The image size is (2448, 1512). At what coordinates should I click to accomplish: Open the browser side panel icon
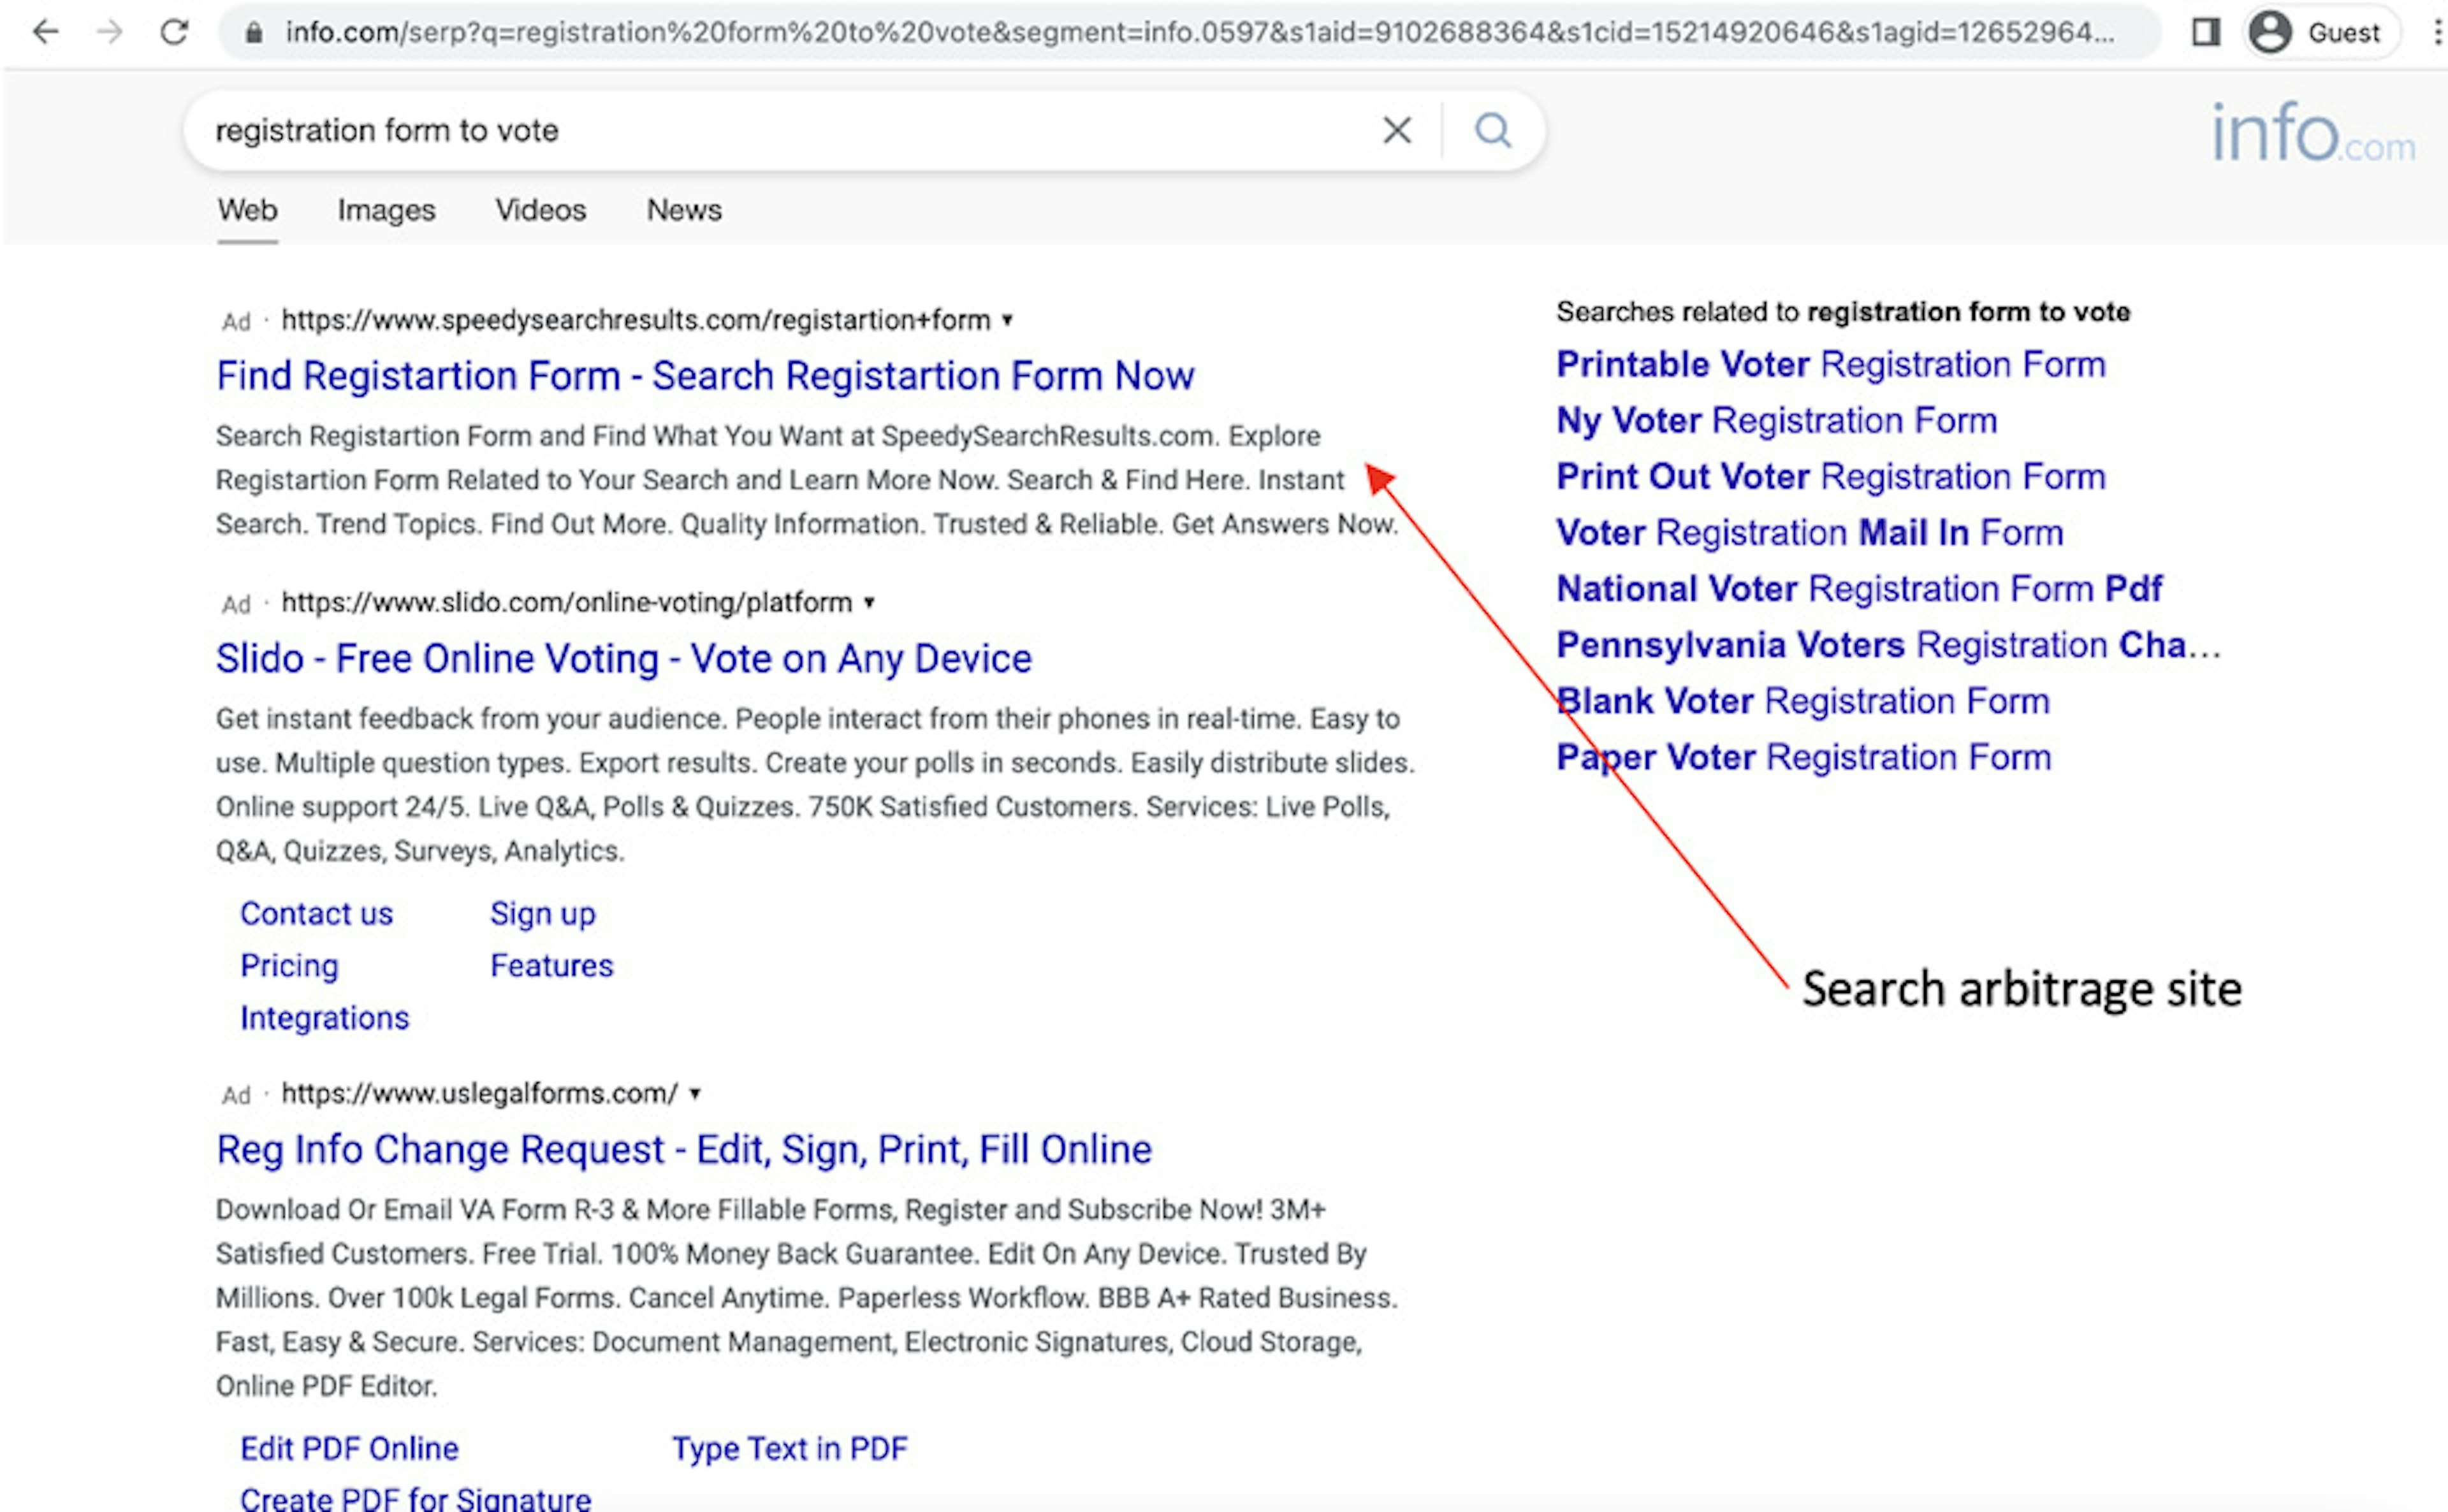pos(2206,33)
